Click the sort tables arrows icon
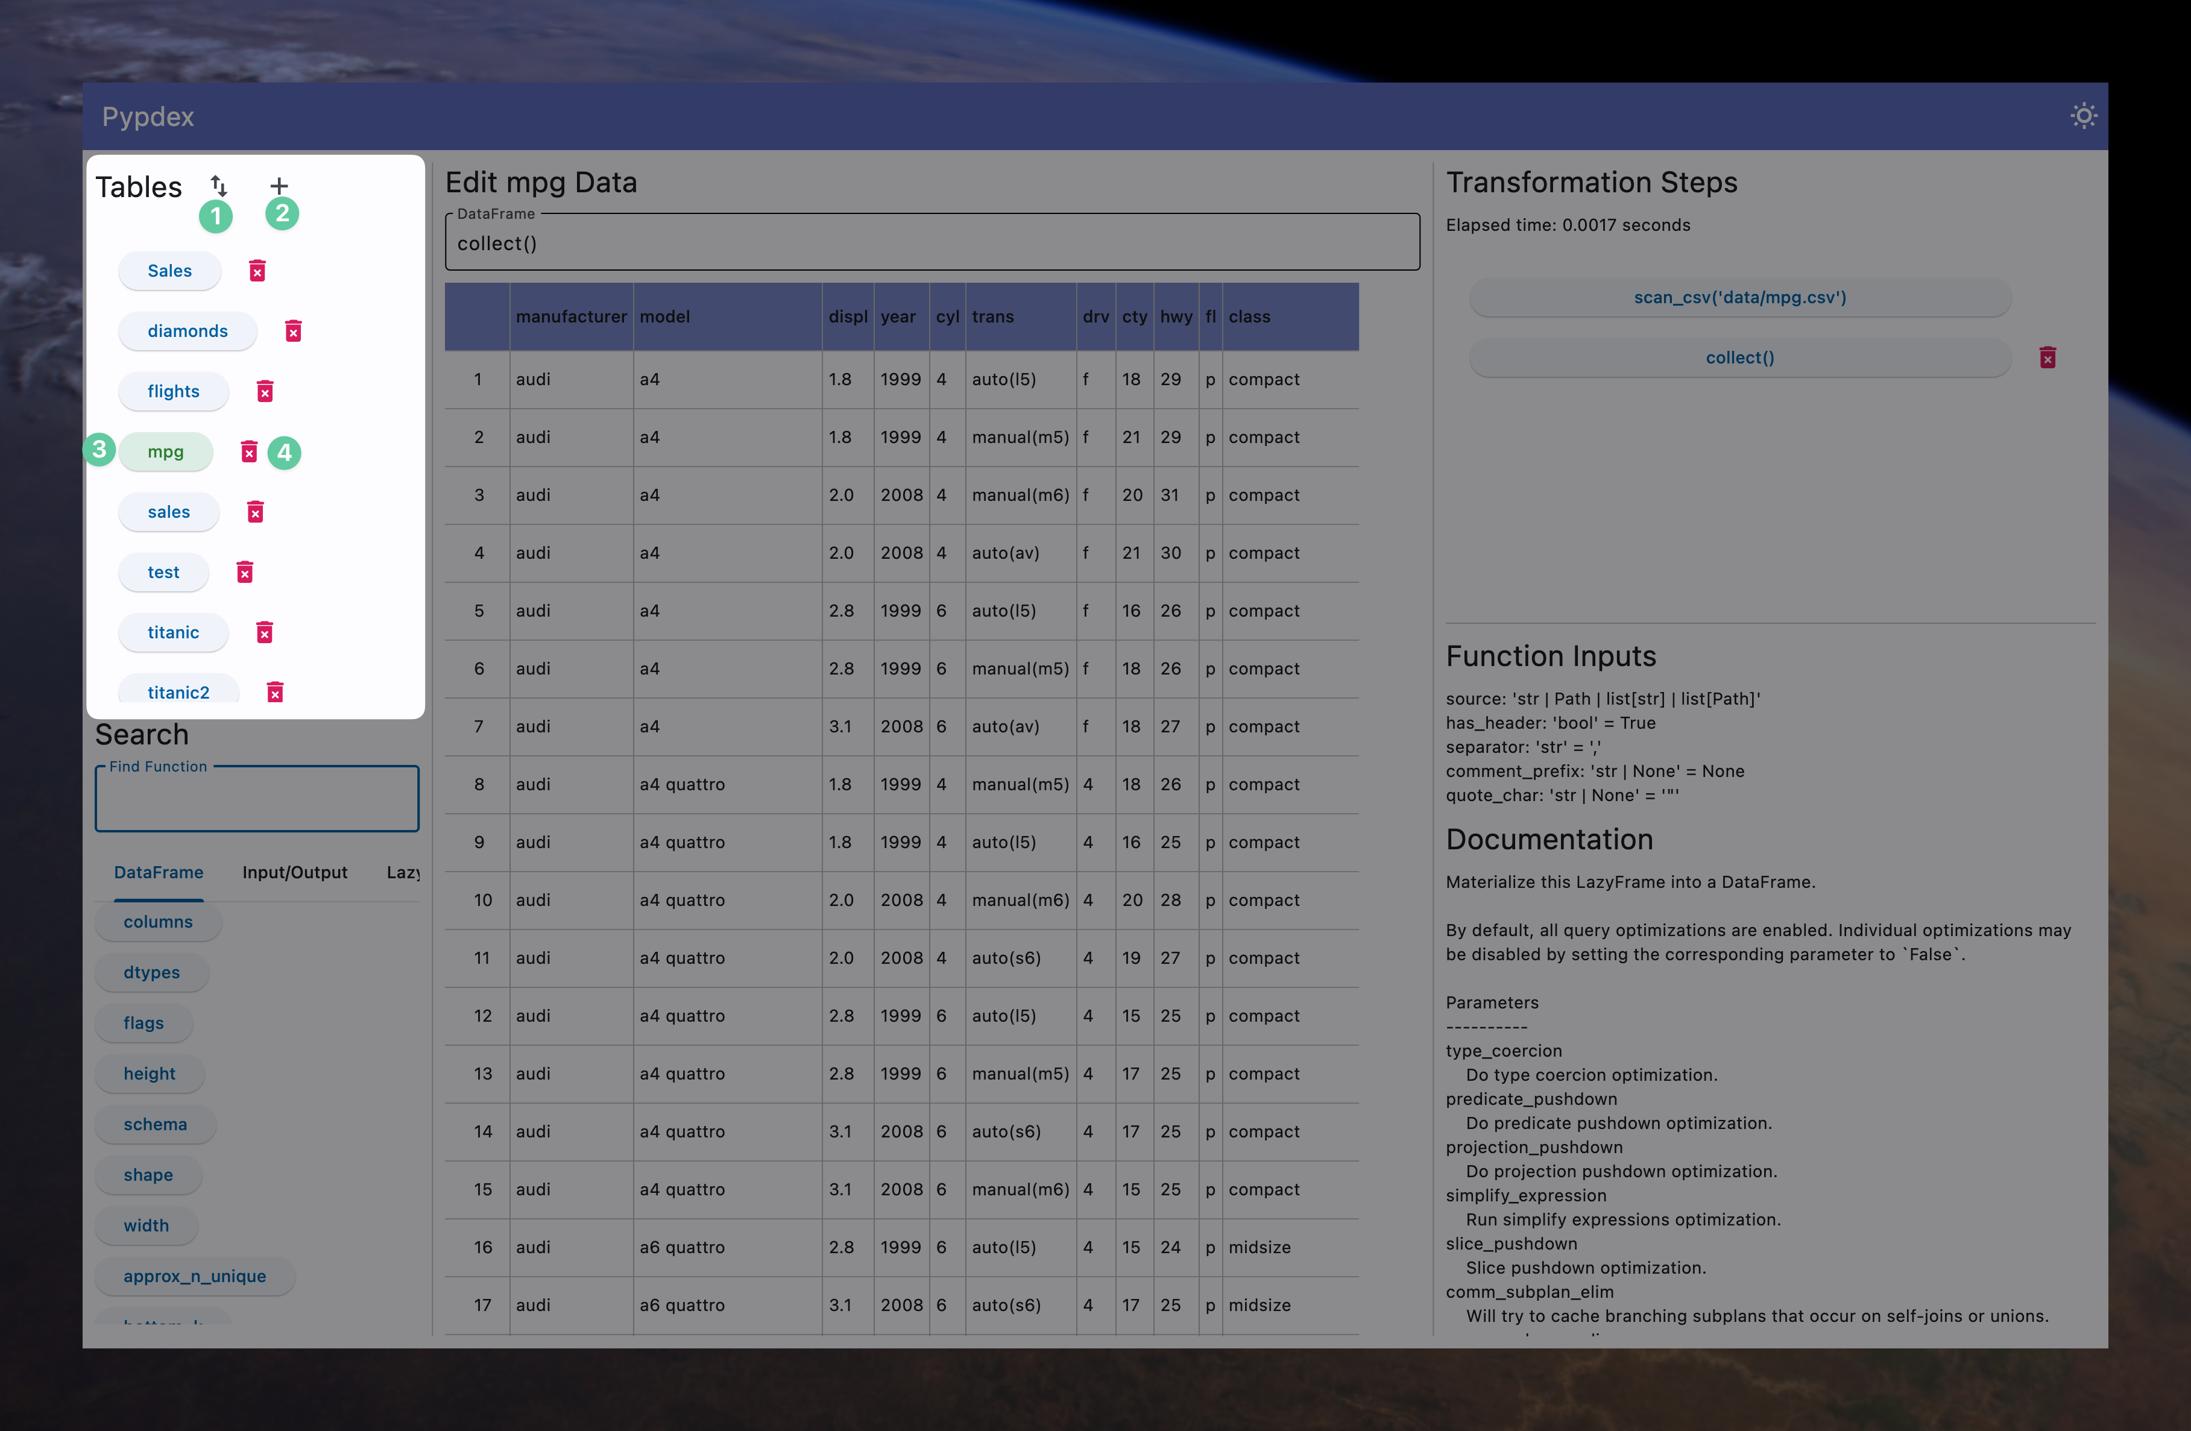Screen dimensions: 2191x1431 [218, 185]
